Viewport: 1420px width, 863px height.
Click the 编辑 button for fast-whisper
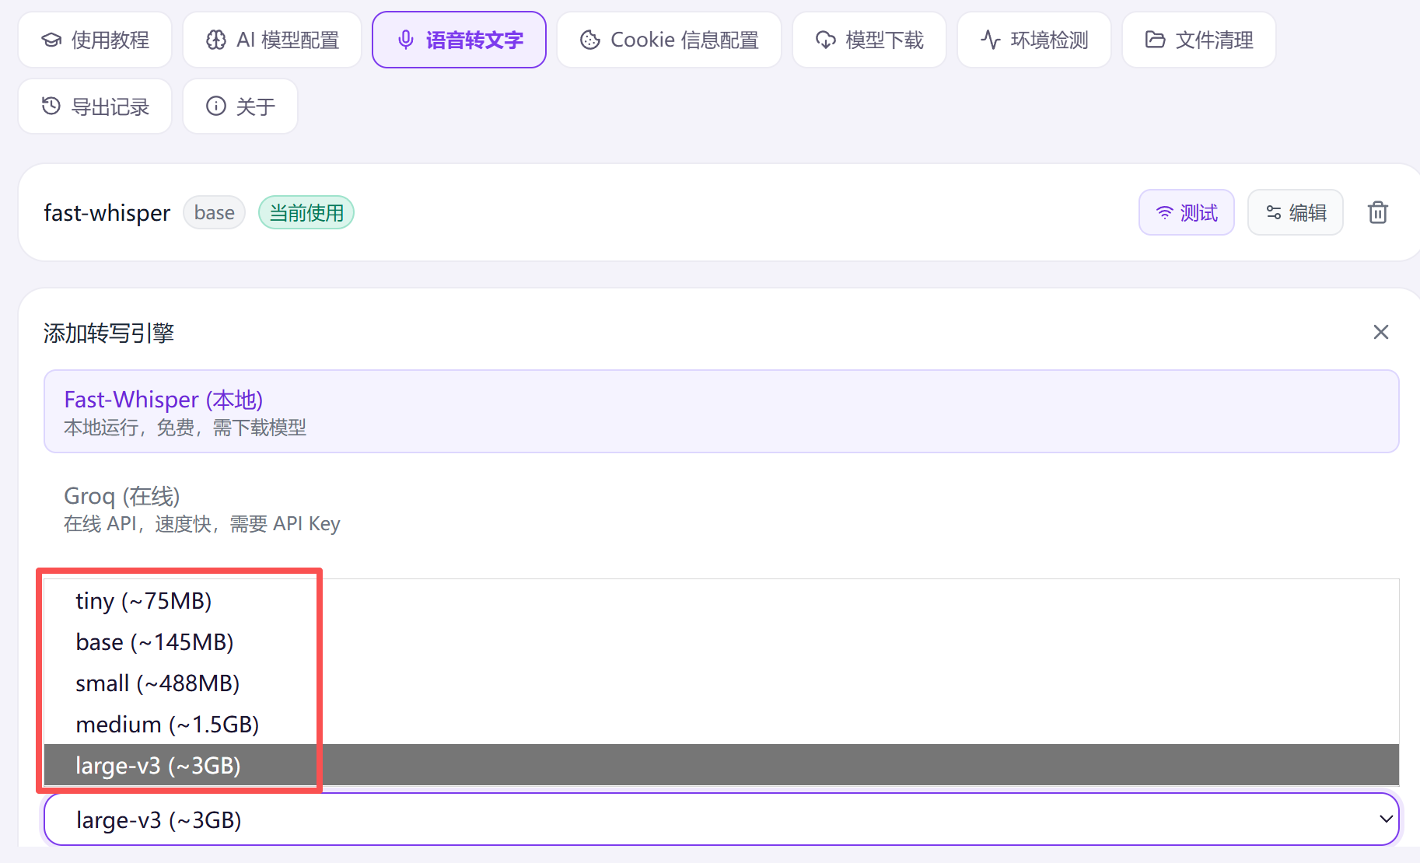coord(1296,212)
